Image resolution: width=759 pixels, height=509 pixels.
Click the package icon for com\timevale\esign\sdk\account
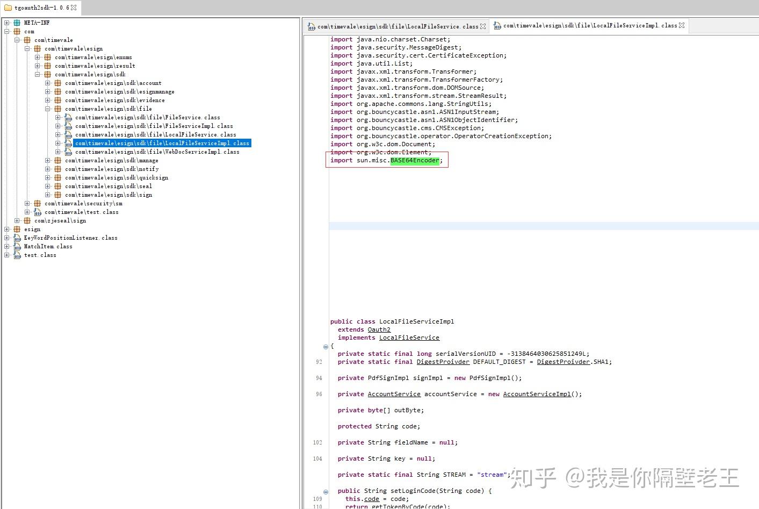[57, 83]
